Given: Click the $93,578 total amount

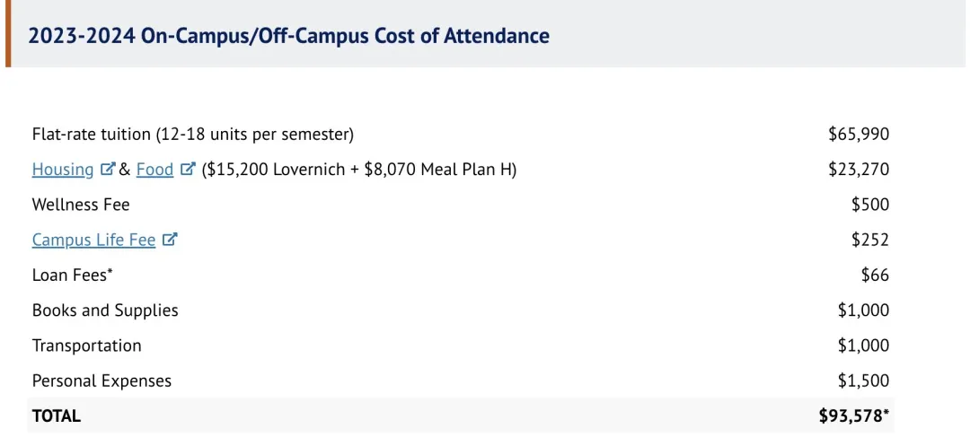Looking at the screenshot, I should click(855, 416).
